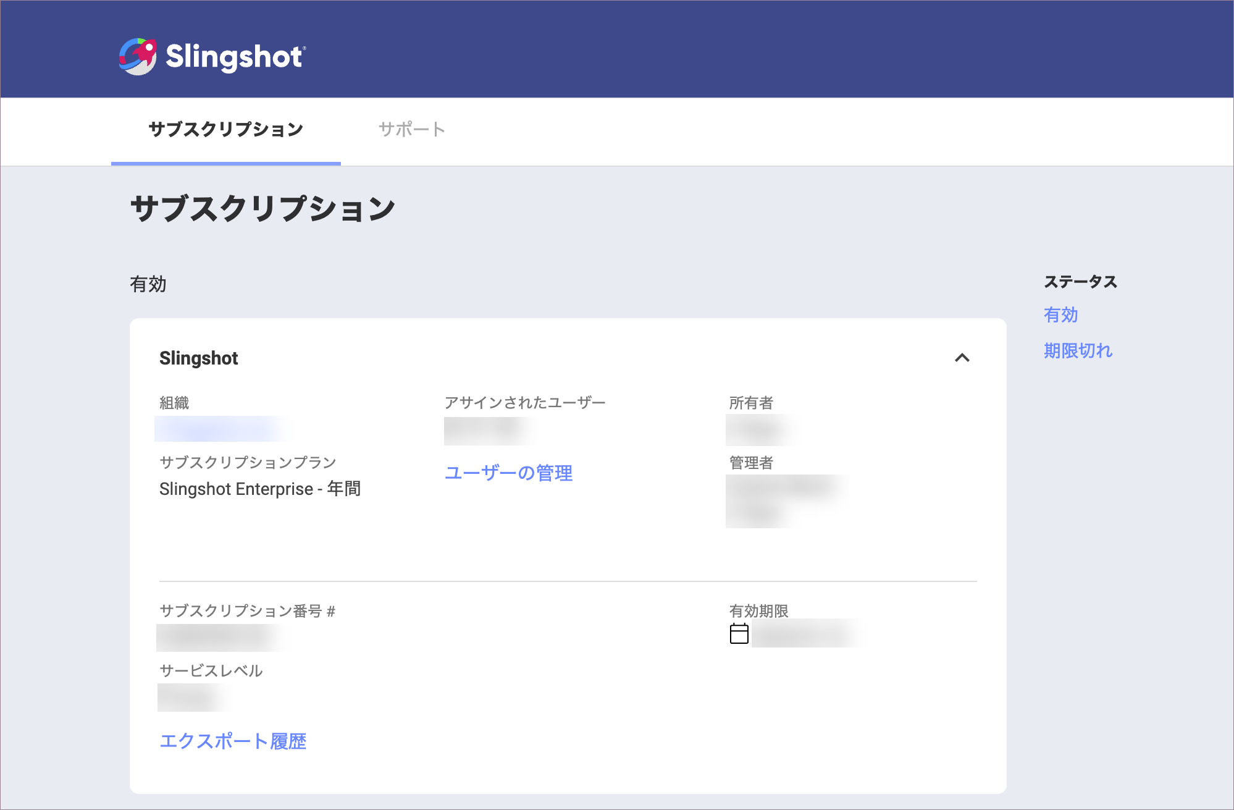1234x810 pixels.
Task: Collapse the Slingshot subscription card chevron
Action: [x=962, y=358]
